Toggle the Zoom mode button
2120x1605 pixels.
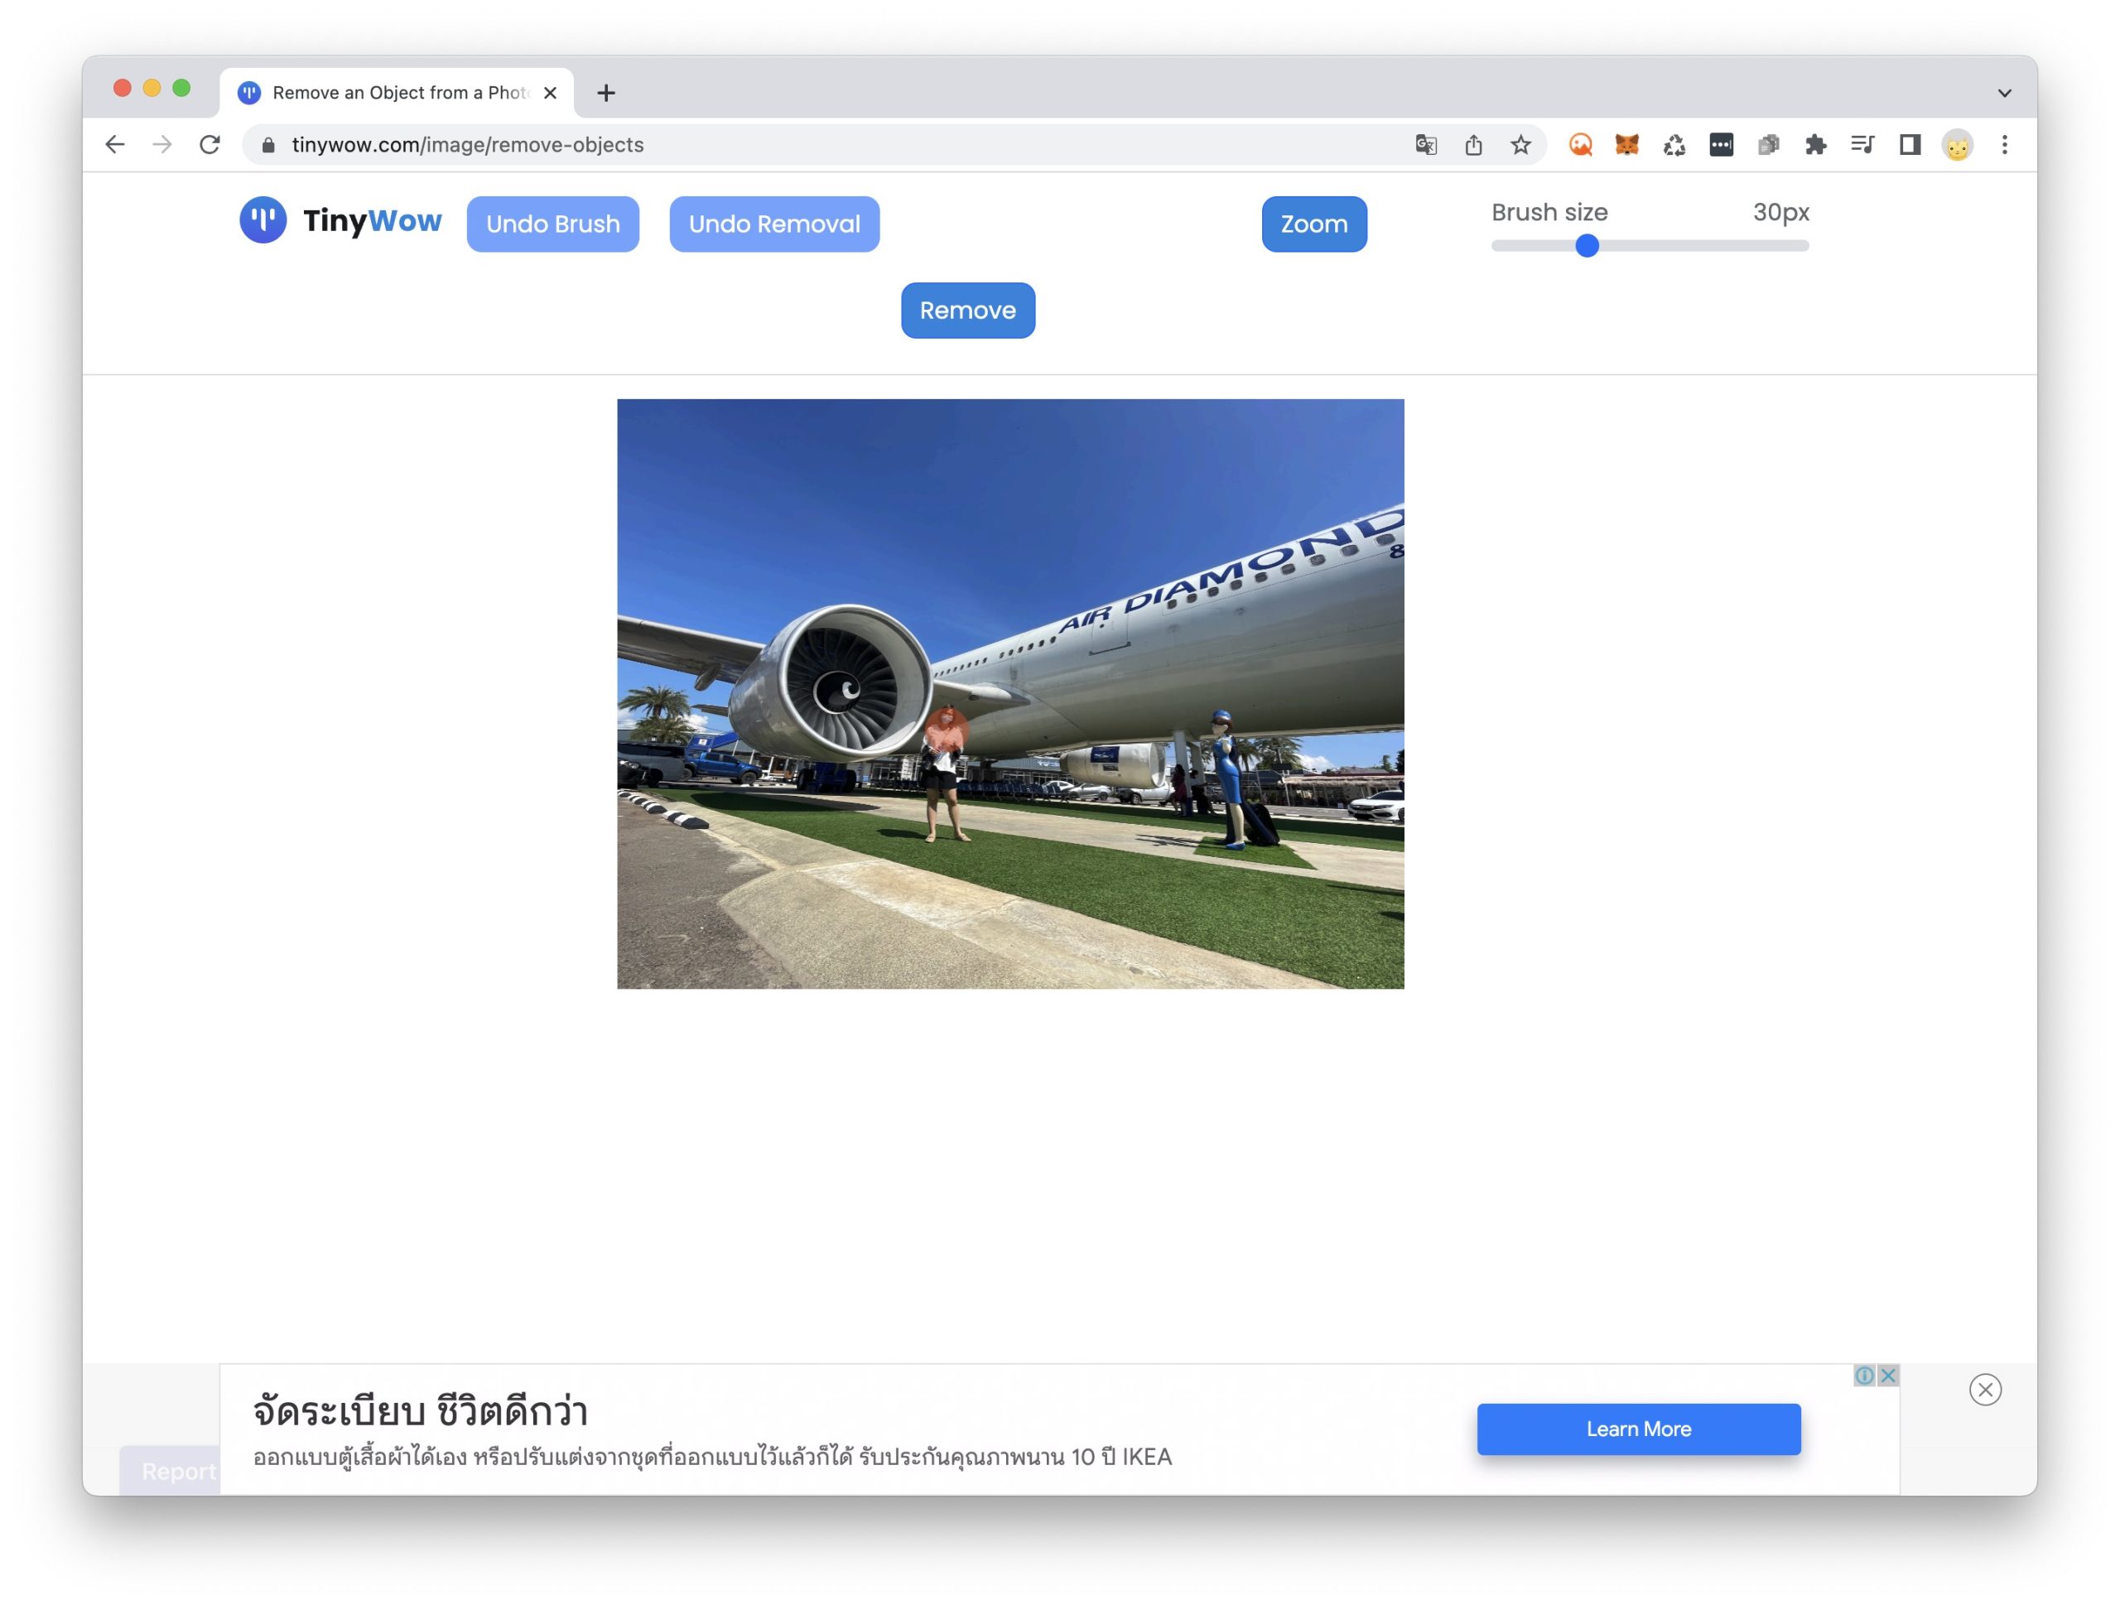point(1314,224)
